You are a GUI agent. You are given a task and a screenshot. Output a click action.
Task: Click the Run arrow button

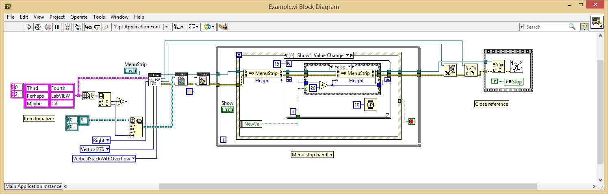coord(29,27)
